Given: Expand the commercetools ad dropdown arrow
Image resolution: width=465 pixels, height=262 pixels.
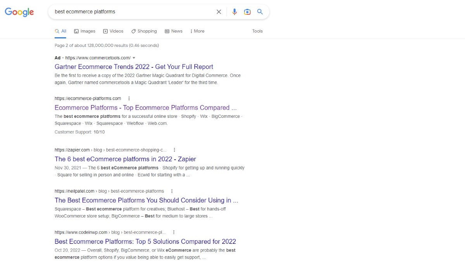Looking at the screenshot, I should 134,58.
